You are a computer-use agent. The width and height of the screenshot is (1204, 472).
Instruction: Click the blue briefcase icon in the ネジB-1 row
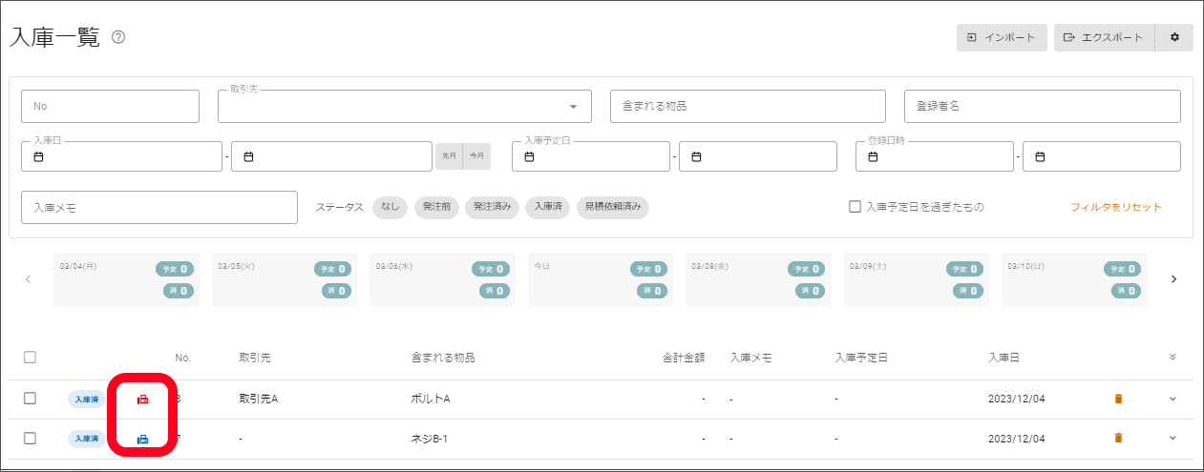(143, 439)
